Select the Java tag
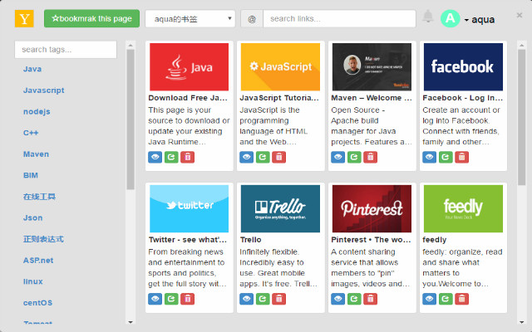Viewport: 532px width, 332px height. [x=32, y=69]
